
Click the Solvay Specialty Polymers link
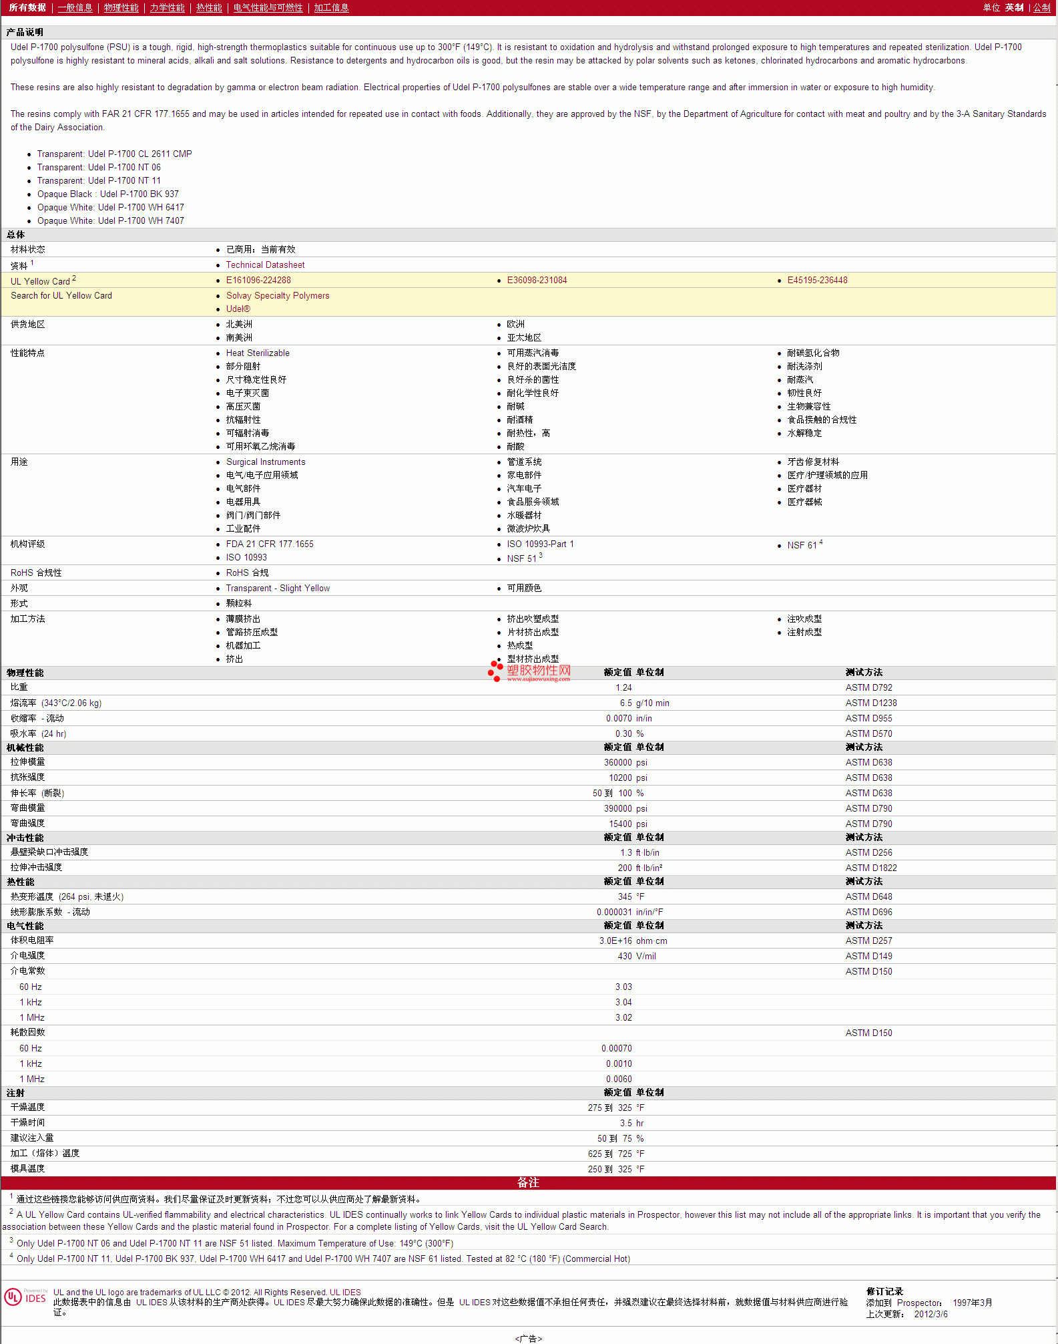278,296
